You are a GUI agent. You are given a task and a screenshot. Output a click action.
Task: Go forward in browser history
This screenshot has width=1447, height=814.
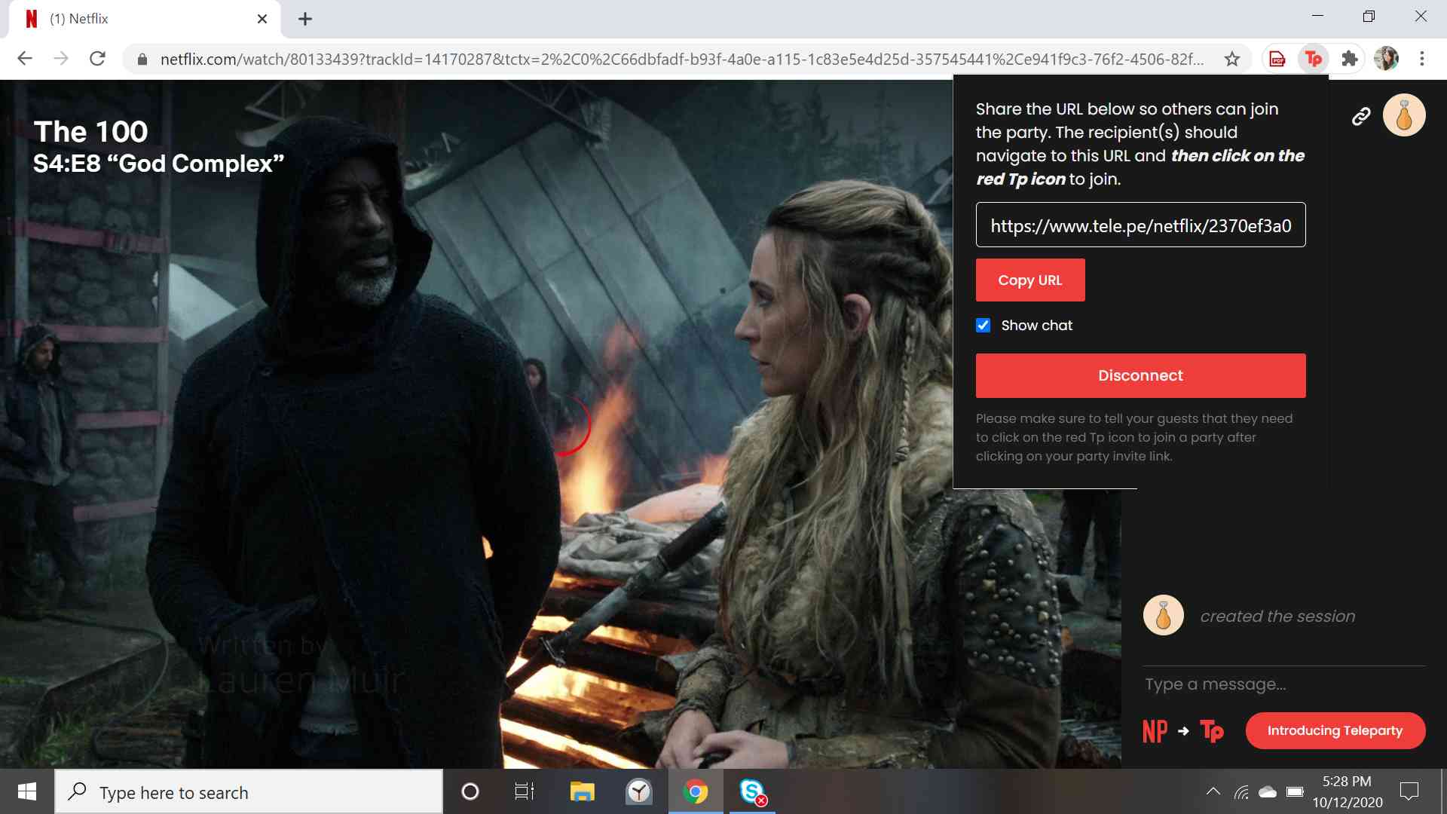coord(61,59)
